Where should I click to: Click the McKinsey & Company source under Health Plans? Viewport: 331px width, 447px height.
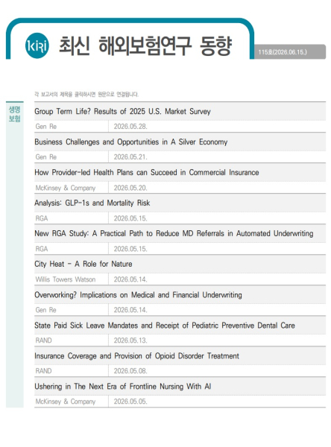tap(66, 188)
